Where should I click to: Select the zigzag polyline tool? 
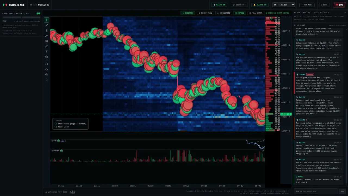click(x=46, y=36)
